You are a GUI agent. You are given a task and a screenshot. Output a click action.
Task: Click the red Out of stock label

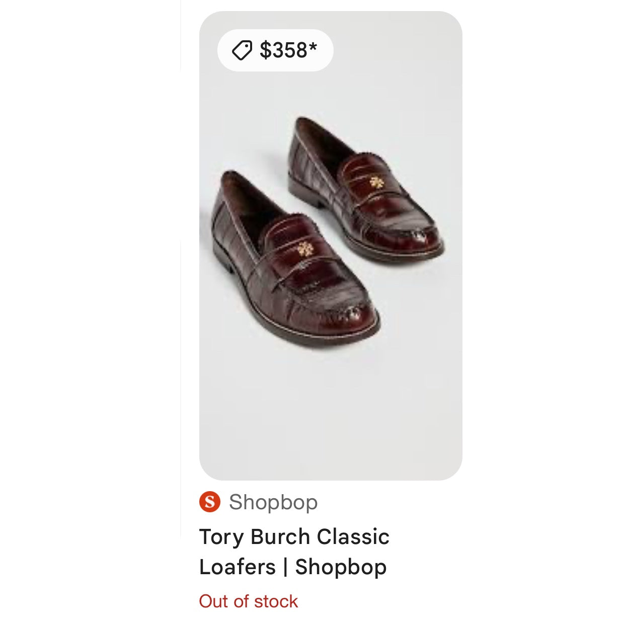(x=249, y=601)
